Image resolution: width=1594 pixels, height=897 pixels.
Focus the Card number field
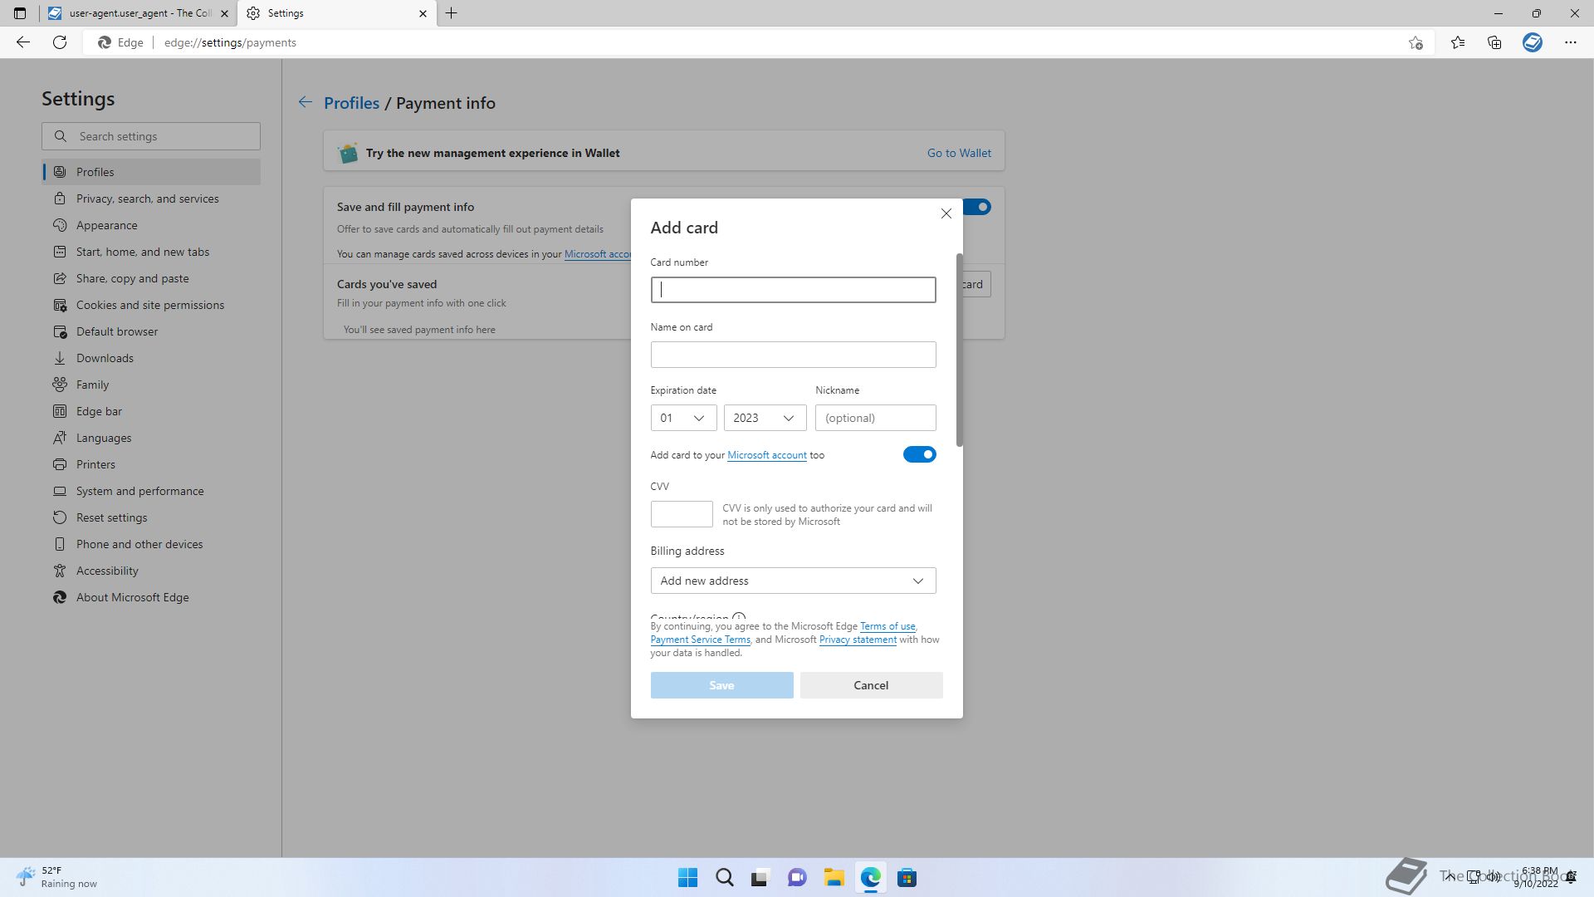pos(793,290)
